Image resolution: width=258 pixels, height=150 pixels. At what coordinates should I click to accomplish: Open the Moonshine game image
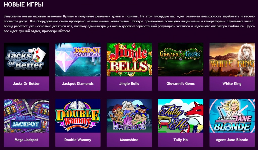(x=129, y=116)
